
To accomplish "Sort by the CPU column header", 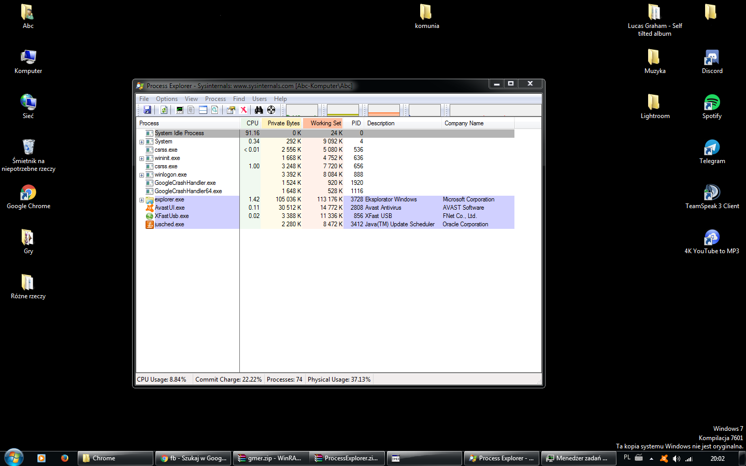I will pos(251,123).
